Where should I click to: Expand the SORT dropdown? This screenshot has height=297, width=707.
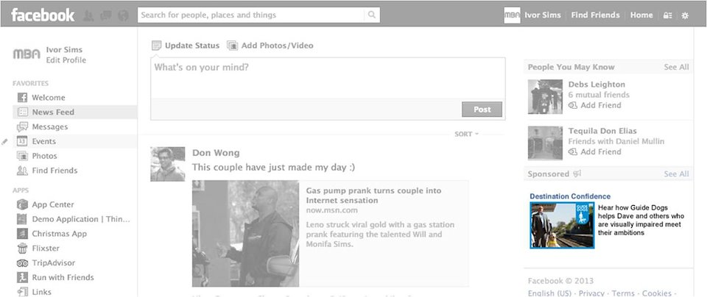[x=467, y=134]
